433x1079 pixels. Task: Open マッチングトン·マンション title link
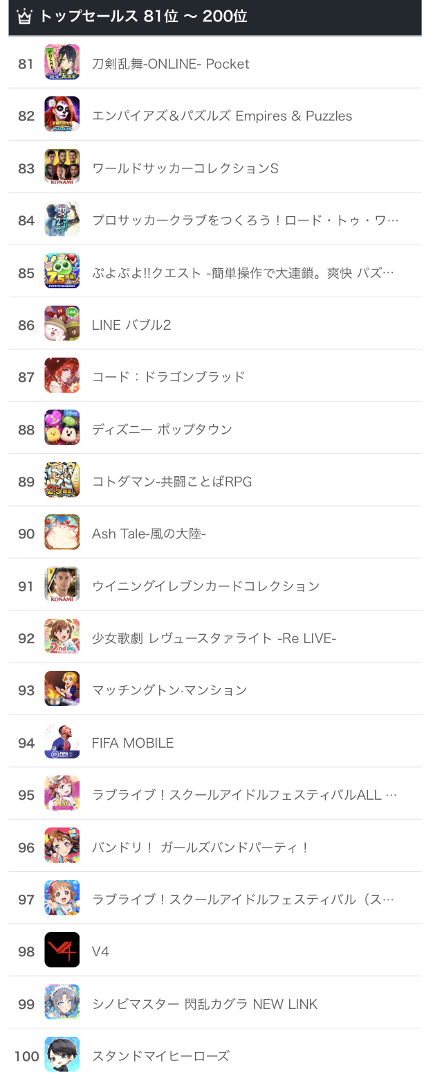tap(169, 690)
